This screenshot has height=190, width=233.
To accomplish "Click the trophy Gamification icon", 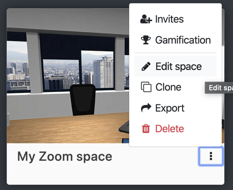I will tap(146, 40).
